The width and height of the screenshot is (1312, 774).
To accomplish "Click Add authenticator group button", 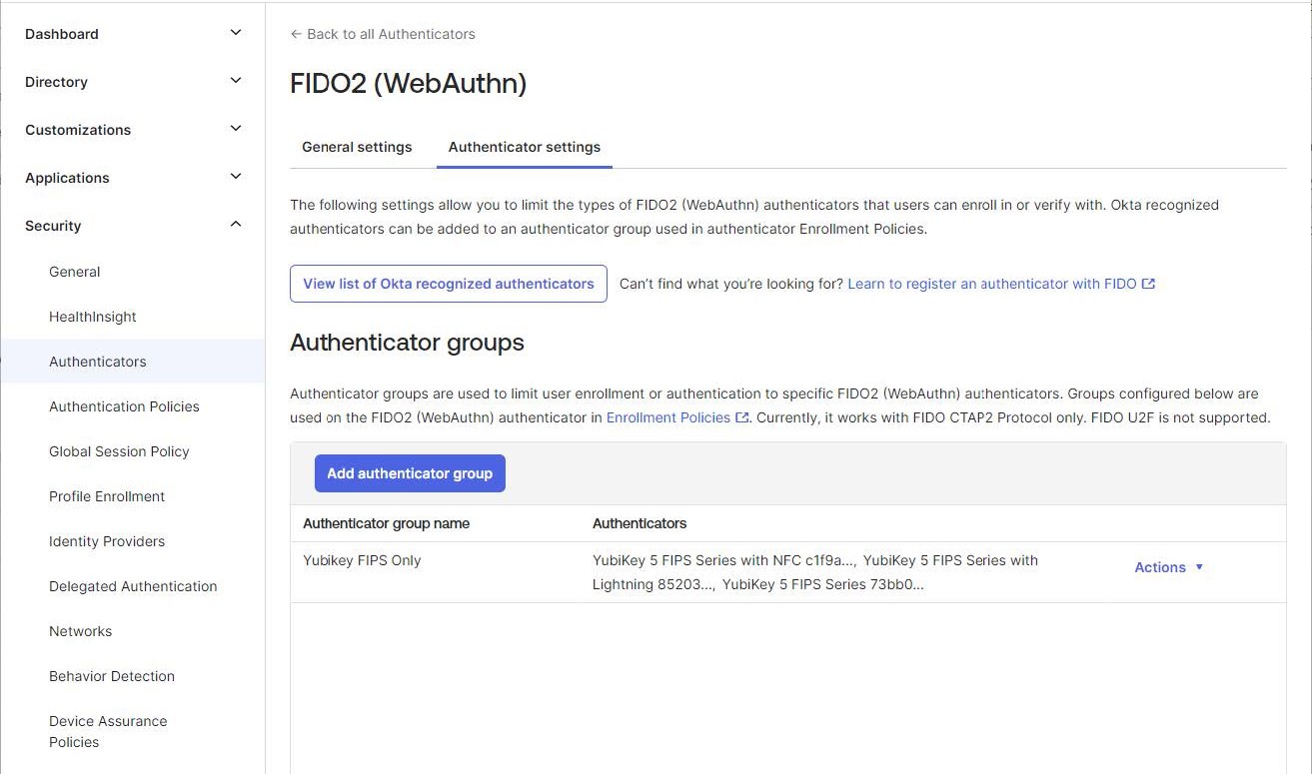I will tap(410, 473).
